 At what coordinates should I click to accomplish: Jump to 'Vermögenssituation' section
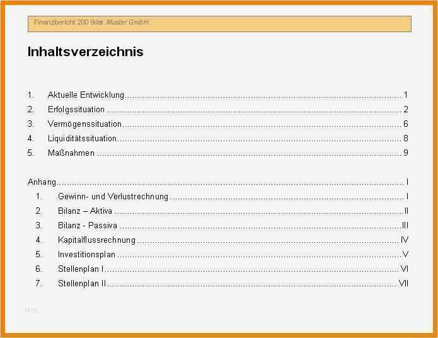pos(84,124)
